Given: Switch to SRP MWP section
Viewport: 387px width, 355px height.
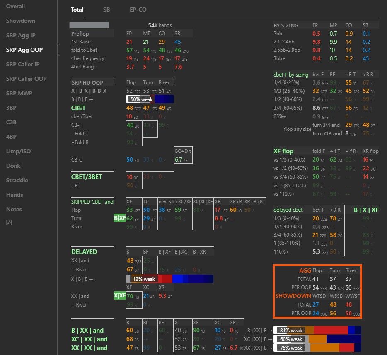Looking at the screenshot, I should [19, 94].
